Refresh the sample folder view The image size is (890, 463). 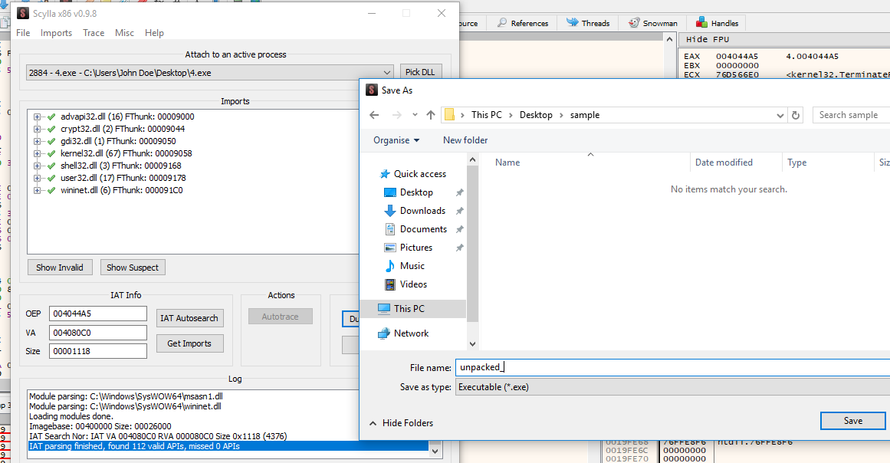point(796,115)
